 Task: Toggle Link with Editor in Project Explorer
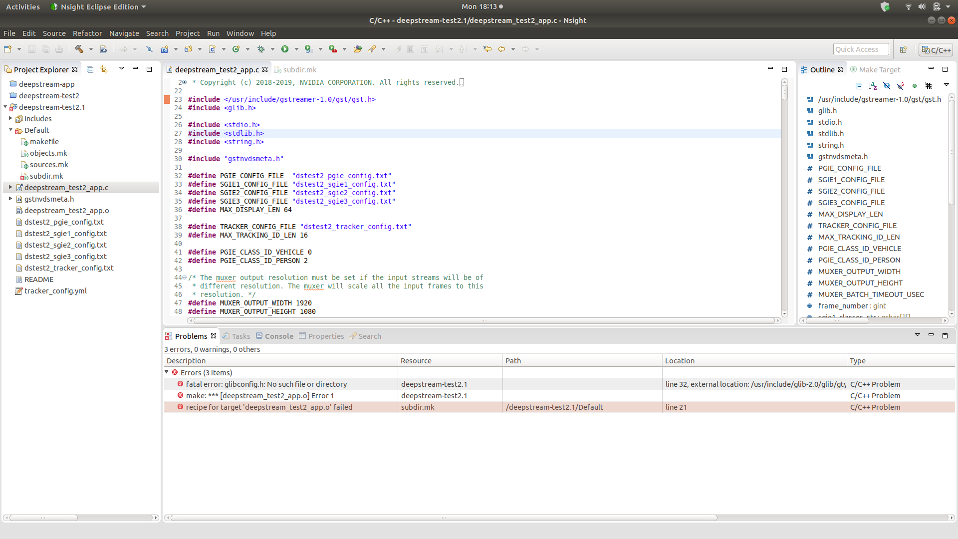click(104, 69)
